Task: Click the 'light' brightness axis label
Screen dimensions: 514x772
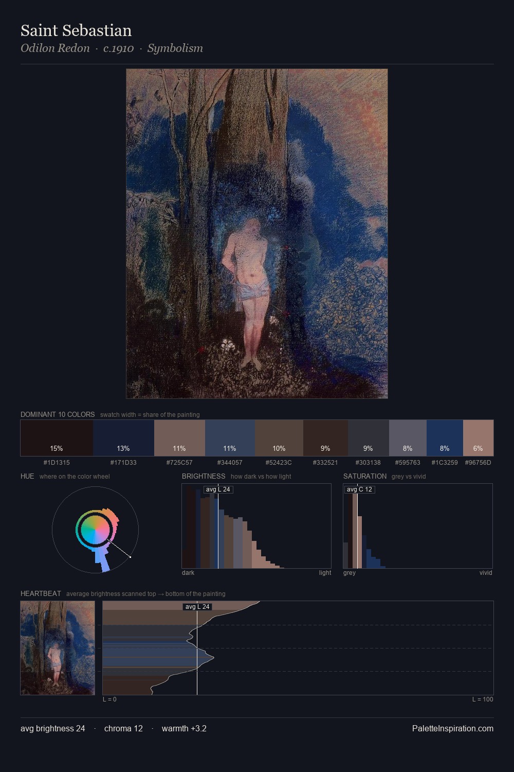Action: (x=325, y=572)
